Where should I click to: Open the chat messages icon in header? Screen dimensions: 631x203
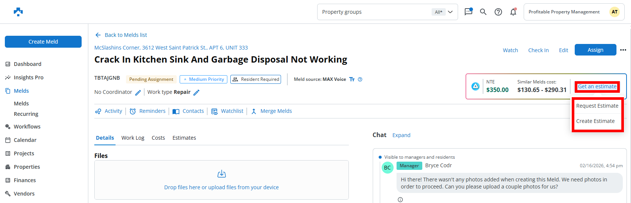click(x=468, y=12)
